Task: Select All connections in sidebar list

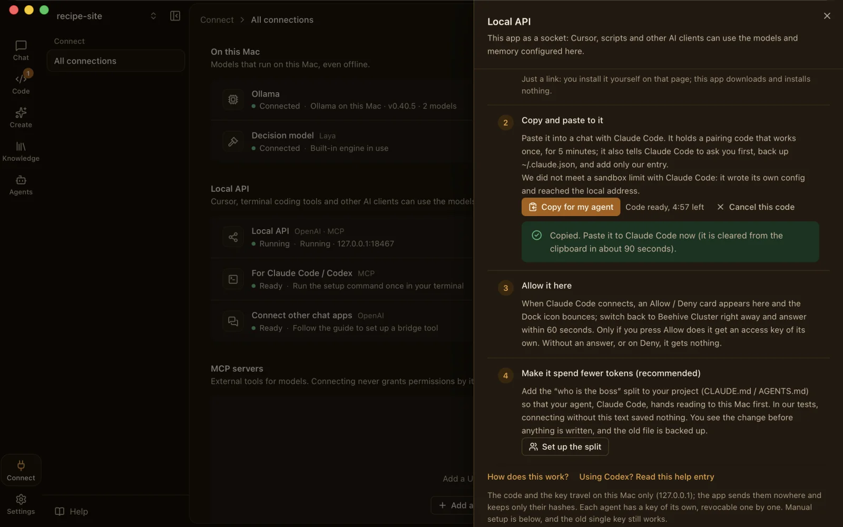Action: pyautogui.click(x=115, y=61)
